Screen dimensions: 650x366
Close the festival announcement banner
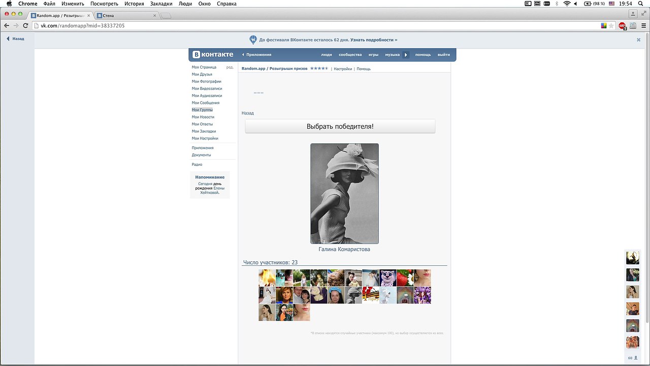coord(638,40)
